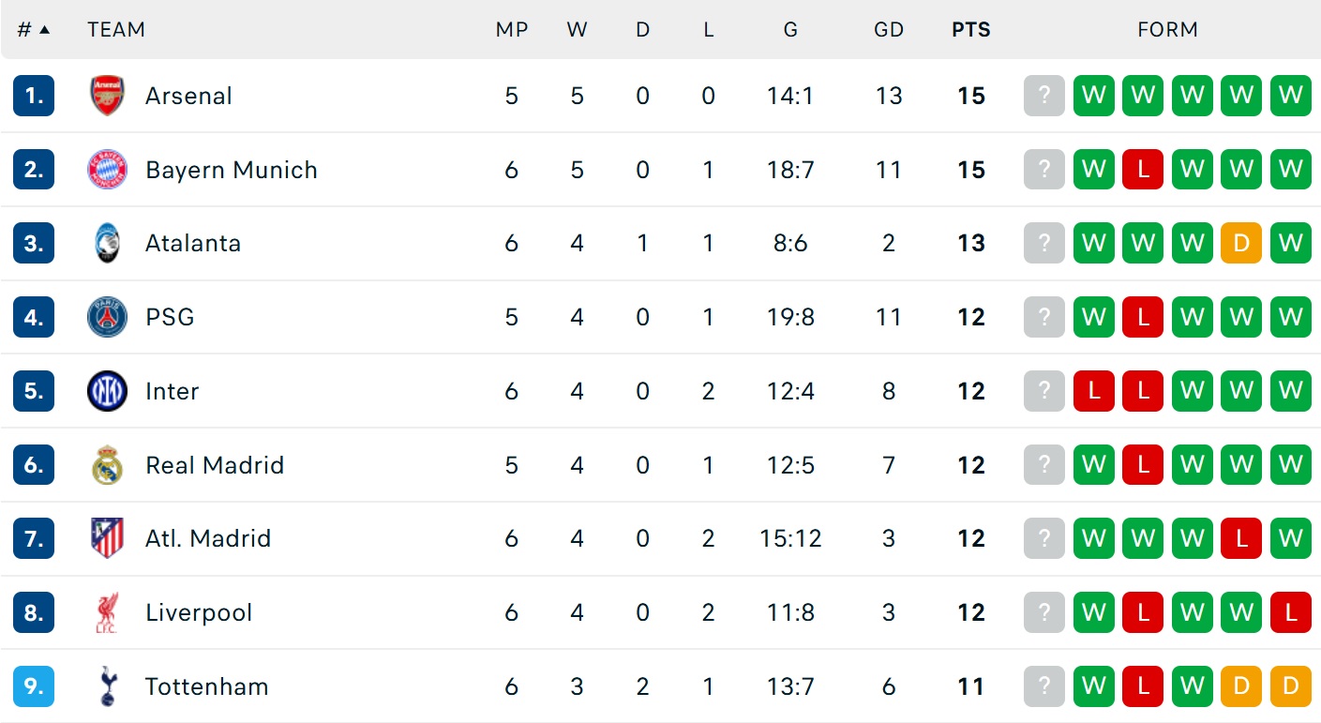1321x723 pixels.
Task: Open the Tottenham team name link
Action: 206,686
